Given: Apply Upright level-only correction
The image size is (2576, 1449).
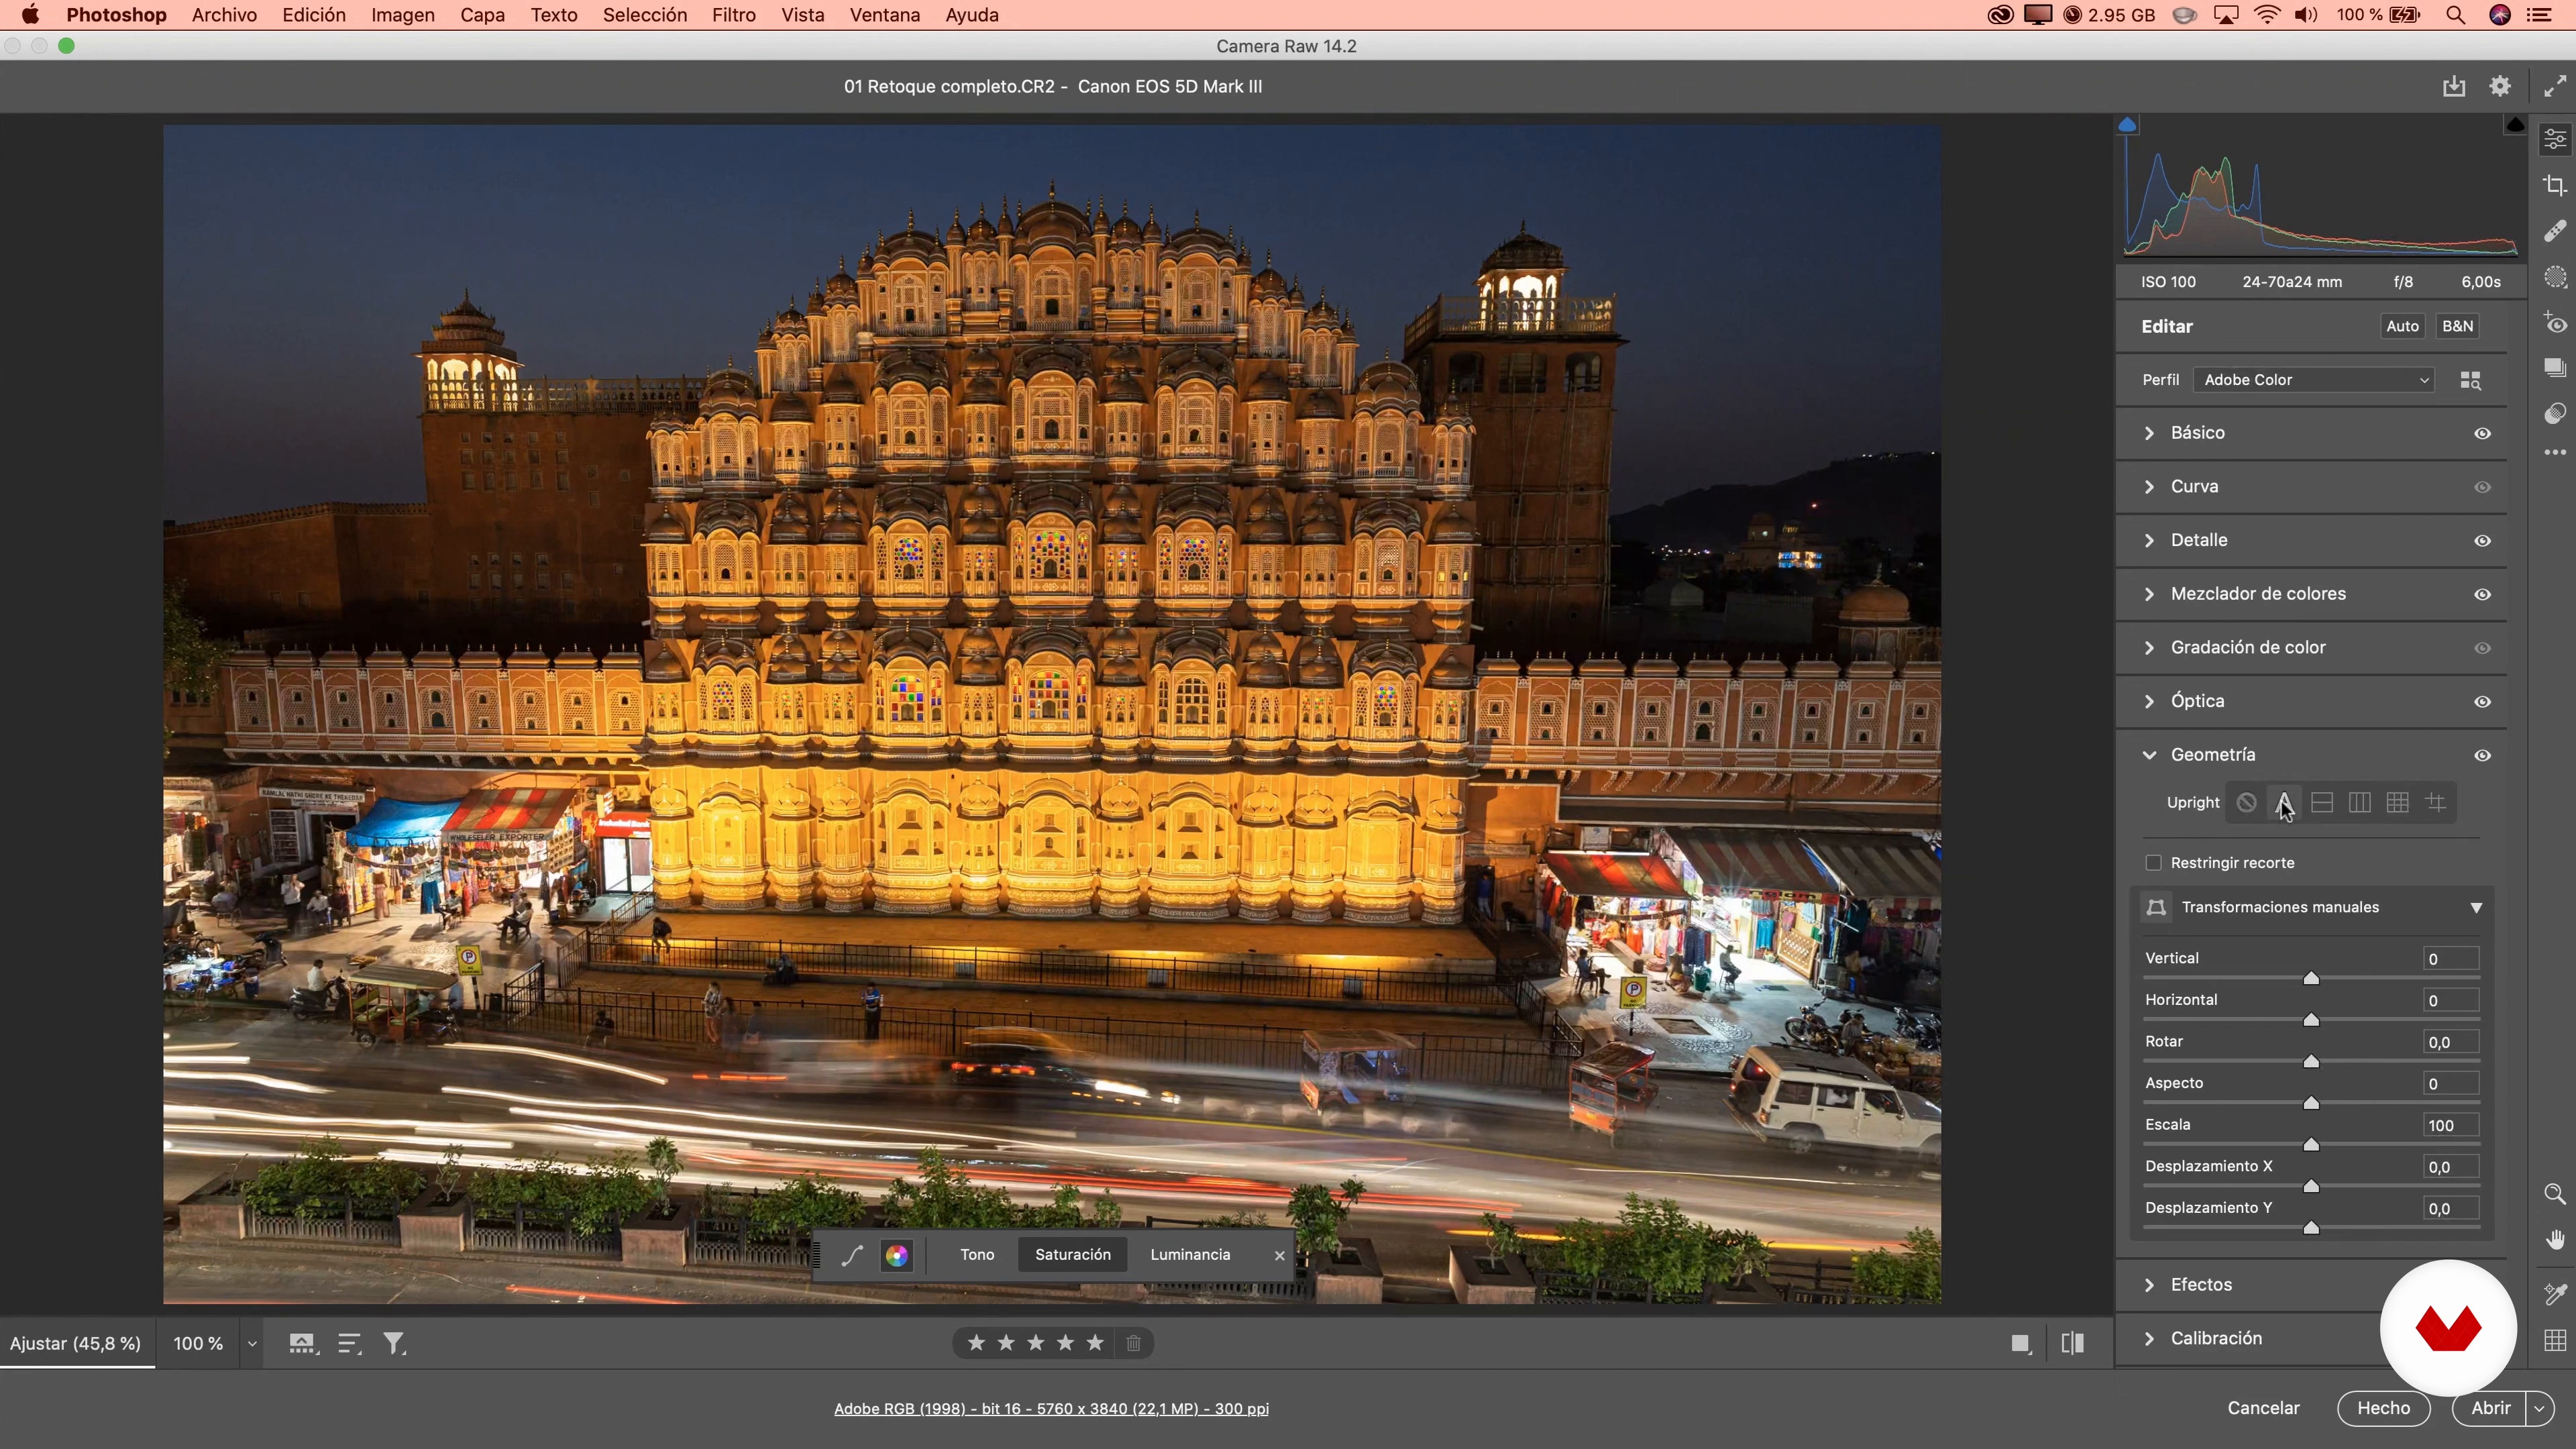Looking at the screenshot, I should (2322, 803).
